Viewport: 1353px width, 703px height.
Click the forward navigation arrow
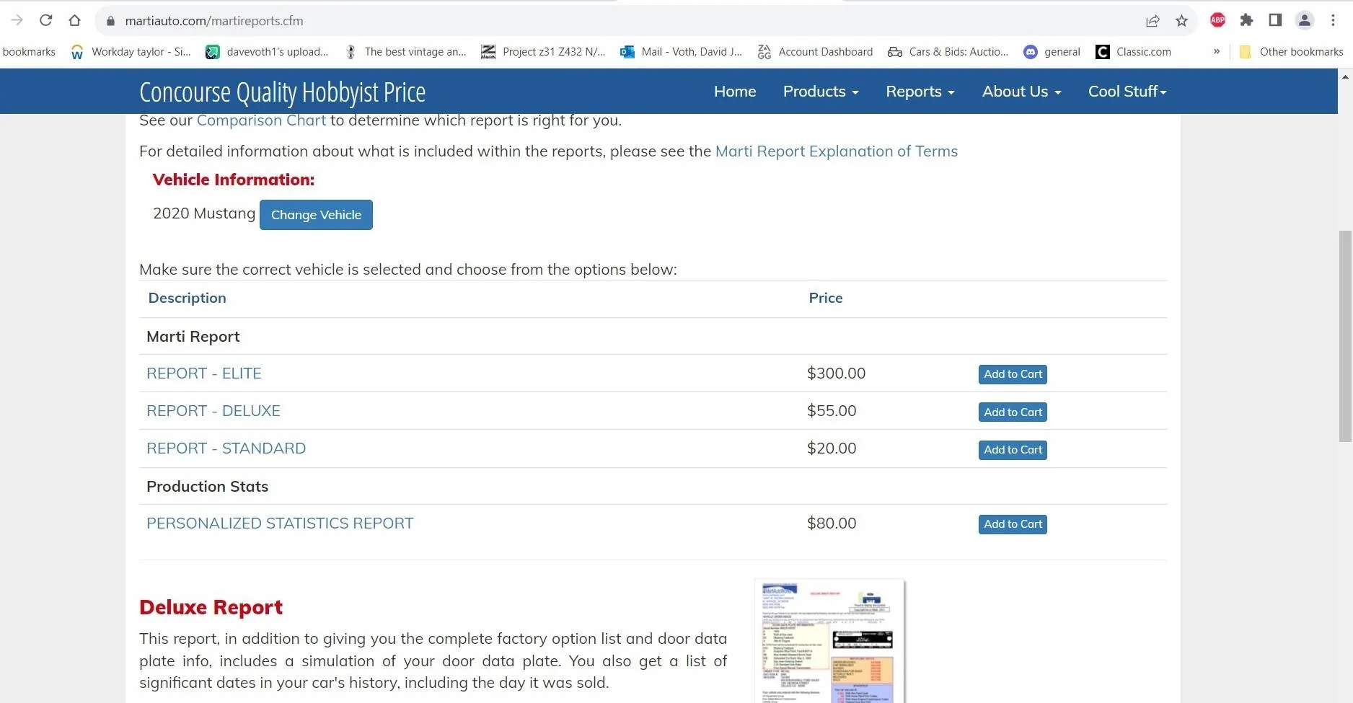tap(17, 20)
